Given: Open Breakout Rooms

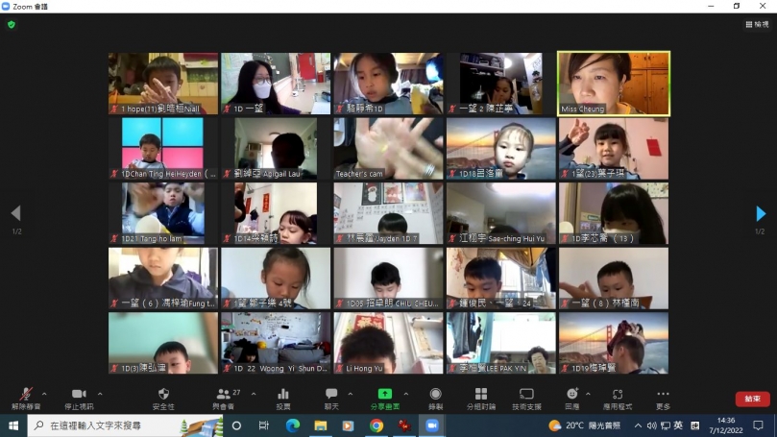Looking at the screenshot, I should click(480, 395).
